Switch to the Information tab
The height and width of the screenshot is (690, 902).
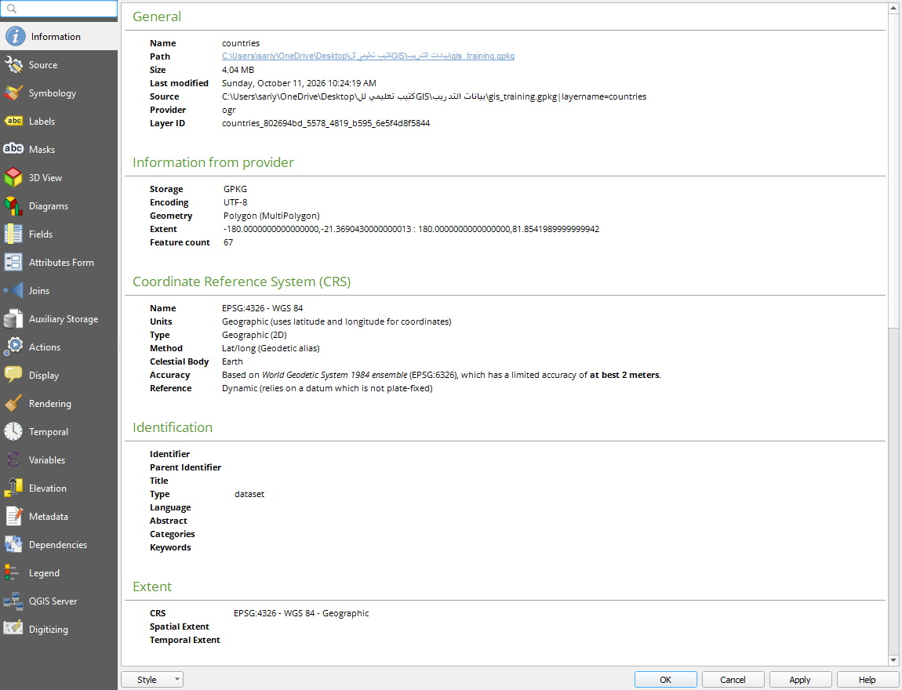coord(59,37)
